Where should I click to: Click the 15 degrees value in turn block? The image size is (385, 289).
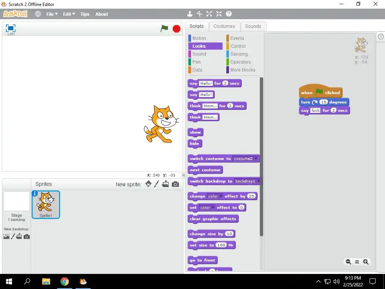click(x=324, y=102)
